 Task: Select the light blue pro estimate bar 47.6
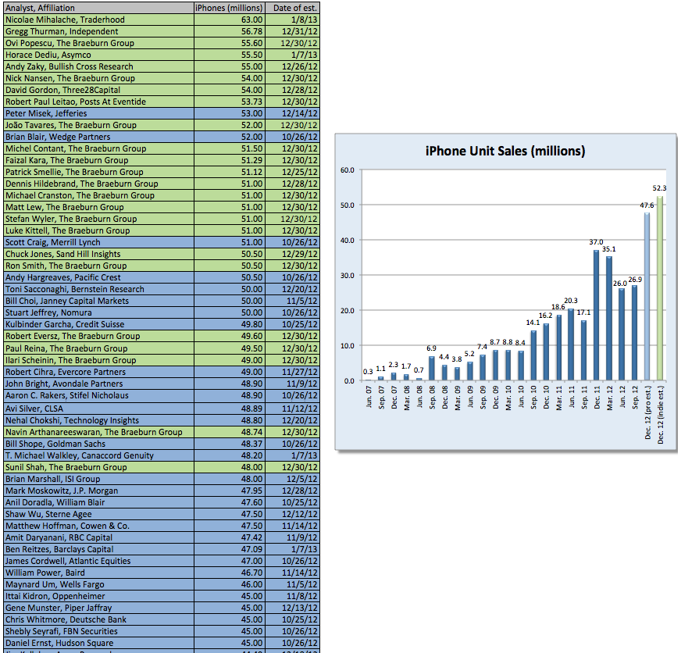click(x=647, y=297)
